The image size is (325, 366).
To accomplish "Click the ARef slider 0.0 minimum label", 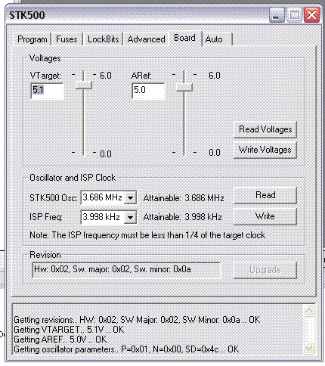I will [x=215, y=153].
